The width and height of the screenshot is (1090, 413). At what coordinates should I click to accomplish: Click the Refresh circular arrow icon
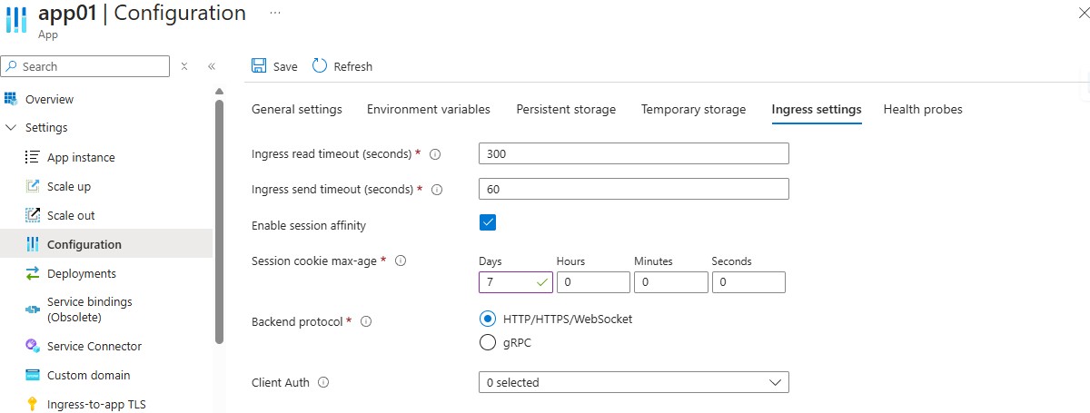pos(320,66)
